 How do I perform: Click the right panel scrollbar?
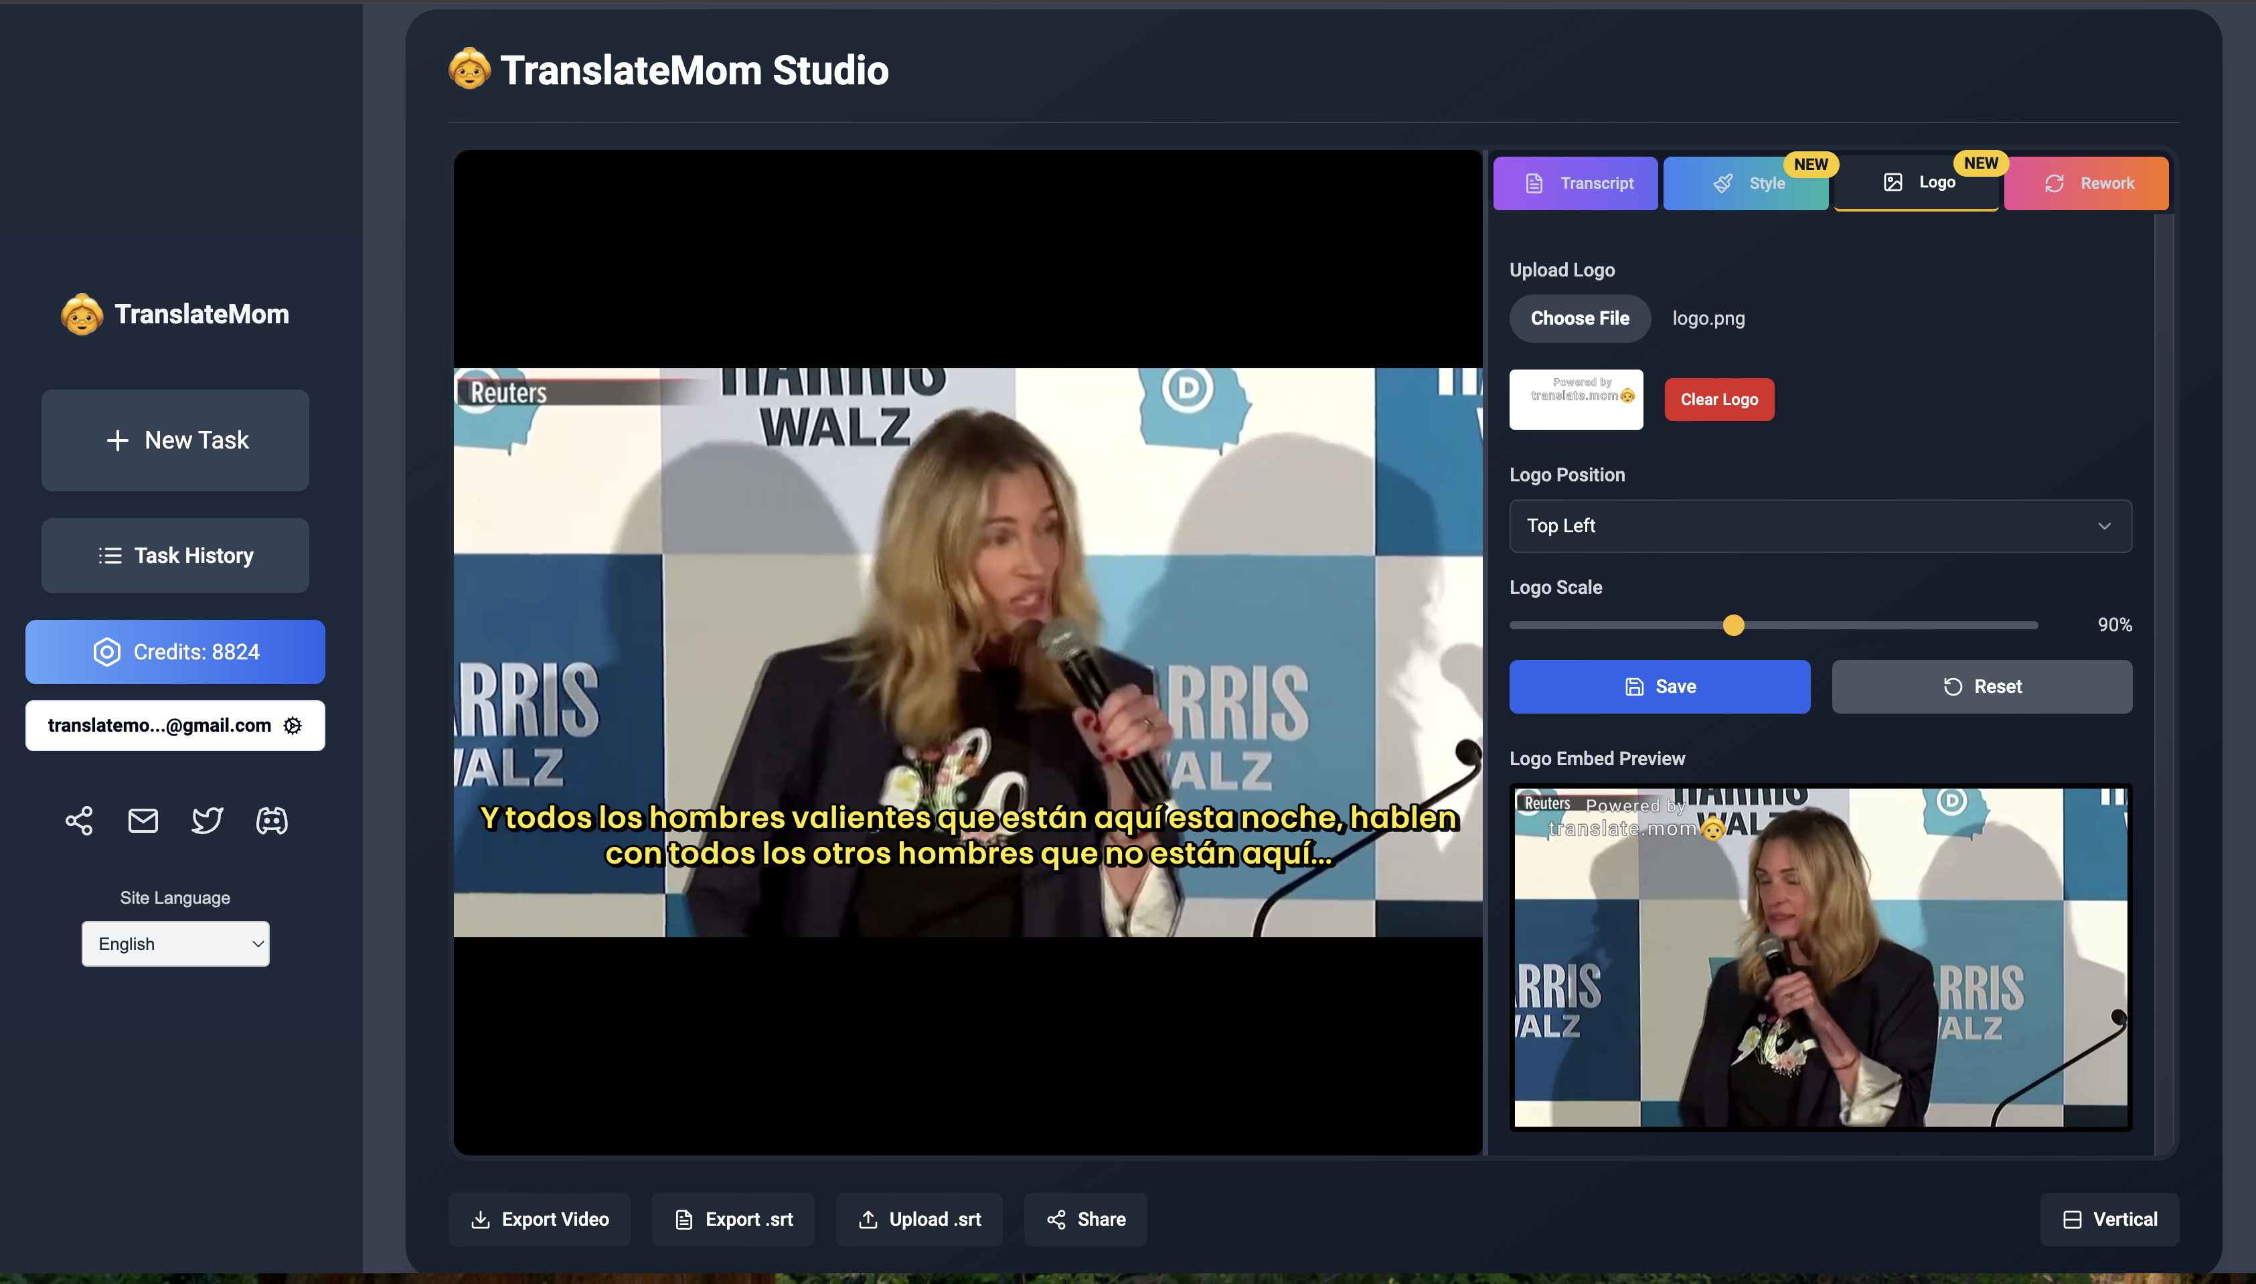(x=2164, y=684)
